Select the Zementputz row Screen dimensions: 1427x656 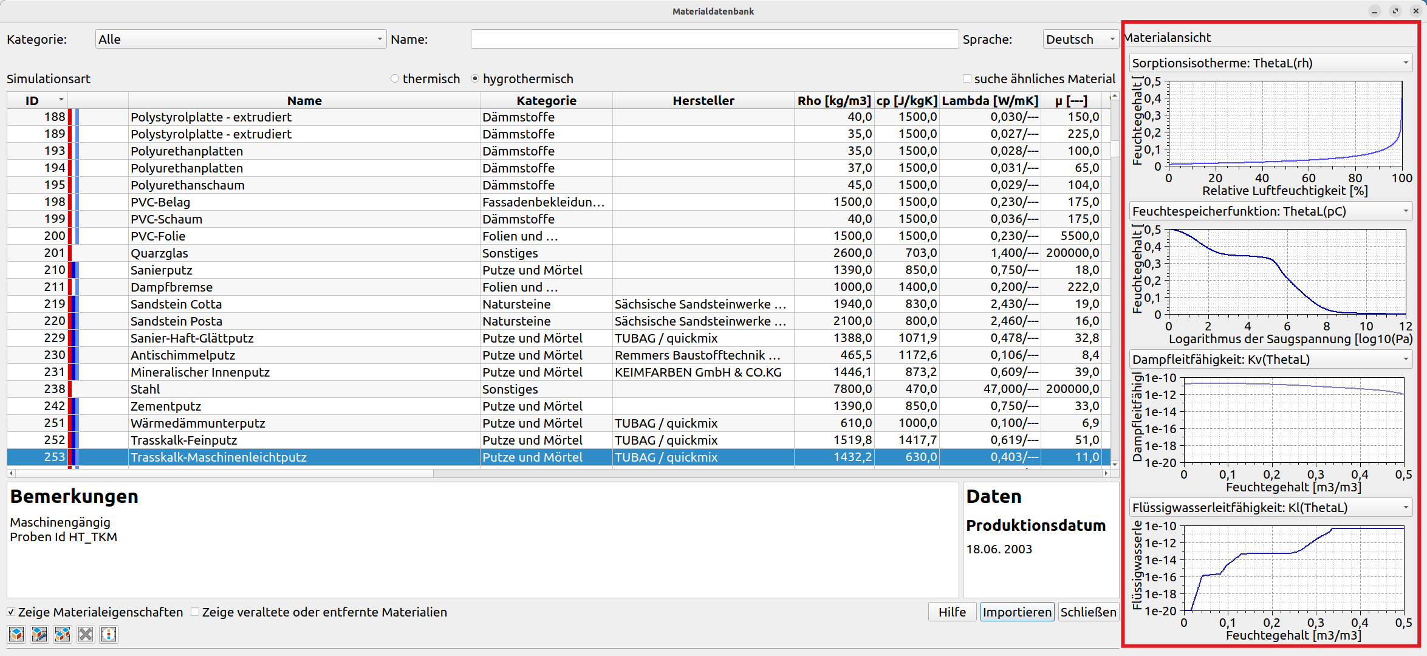558,406
